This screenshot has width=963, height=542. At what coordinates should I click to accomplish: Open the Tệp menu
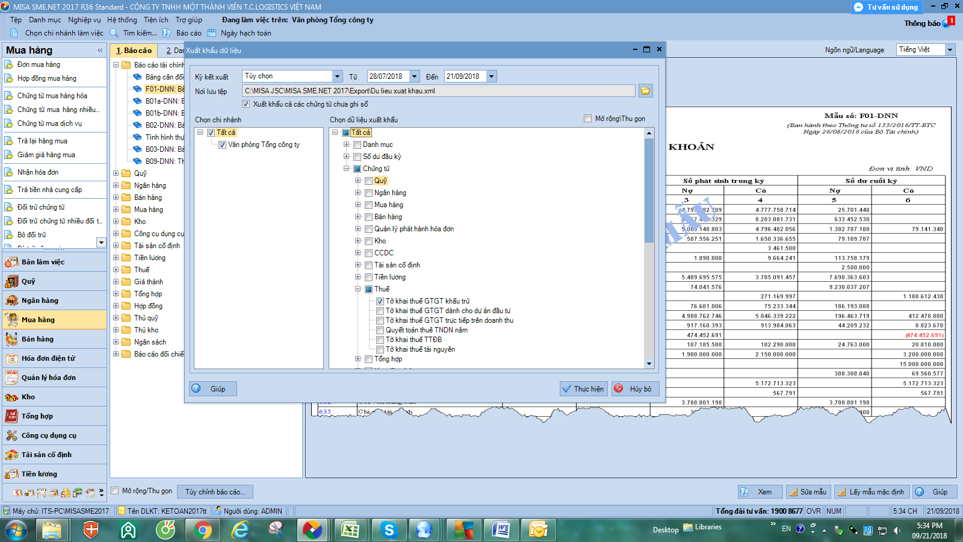point(16,20)
